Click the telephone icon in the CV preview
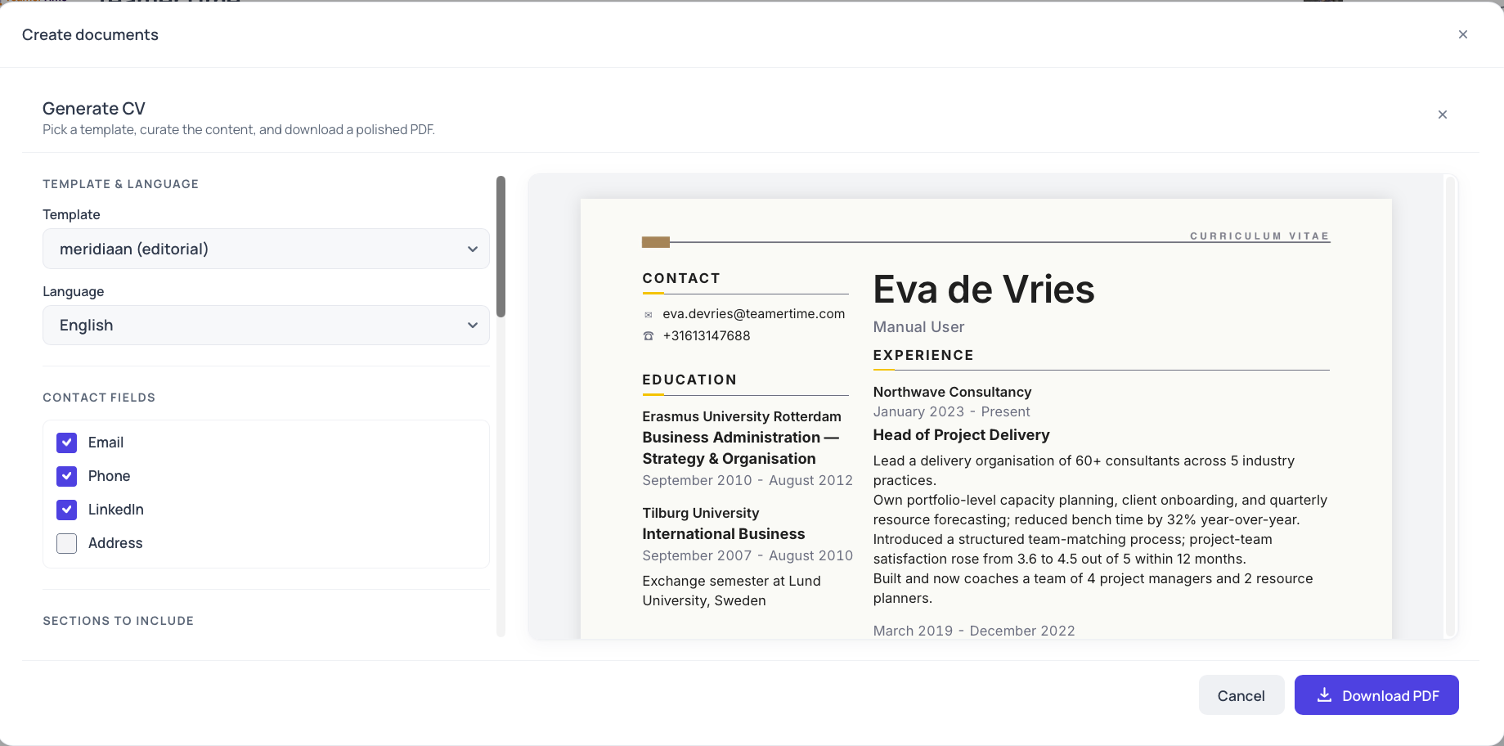The image size is (1504, 746). click(649, 336)
